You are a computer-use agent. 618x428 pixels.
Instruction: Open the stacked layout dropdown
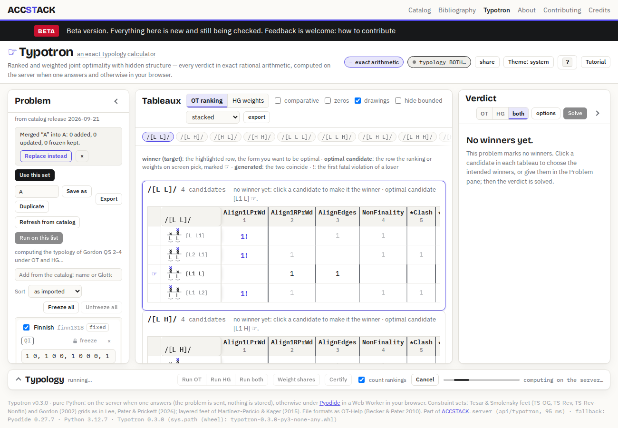tap(213, 117)
